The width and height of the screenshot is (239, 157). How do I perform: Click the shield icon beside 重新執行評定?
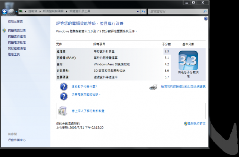(x=186, y=124)
